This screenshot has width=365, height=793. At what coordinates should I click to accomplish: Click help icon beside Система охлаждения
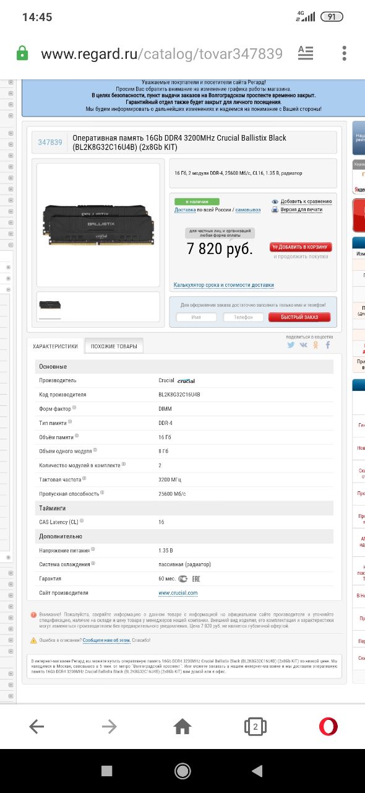pos(94,563)
